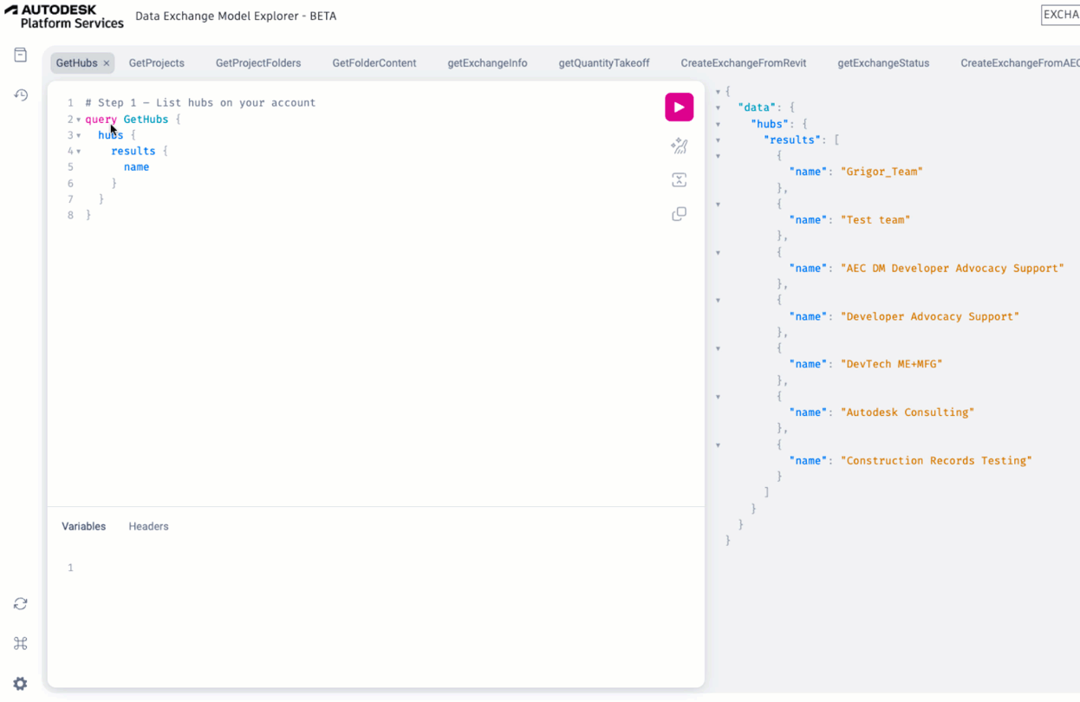Viewport: 1080px width, 702px height.
Task: Click the Autodesk Platform Services logo
Action: click(64, 16)
